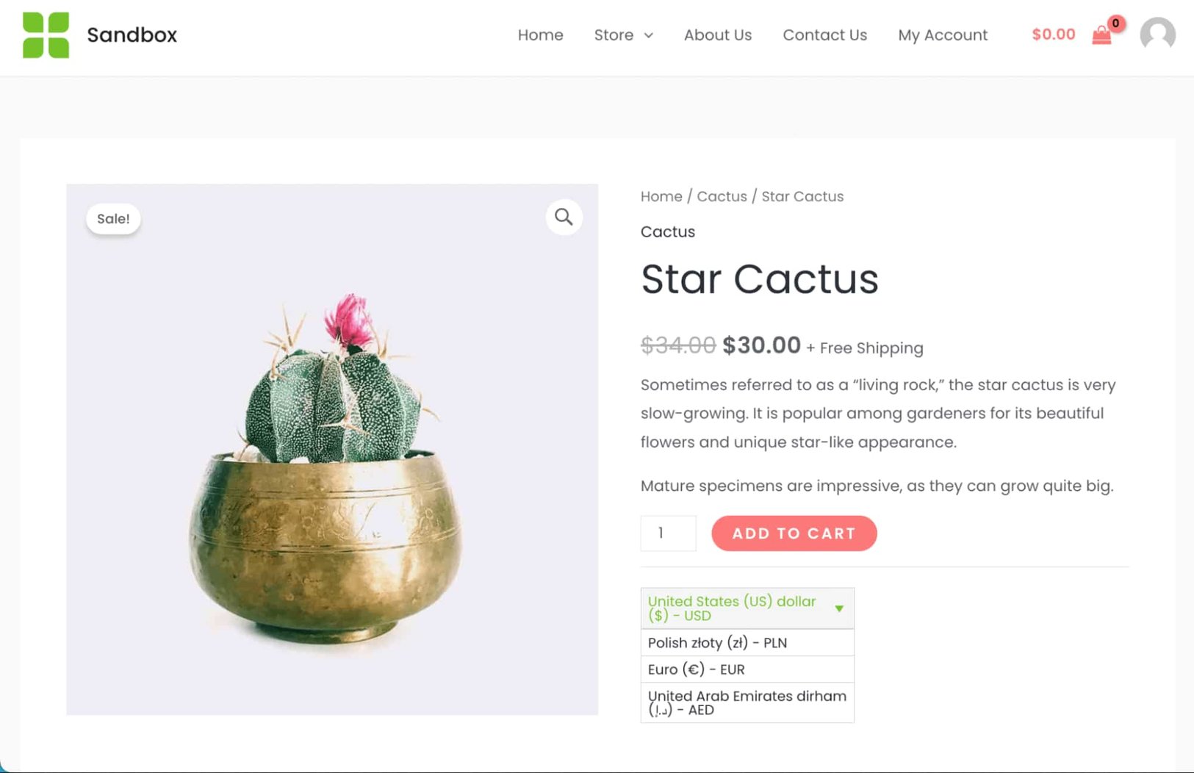The image size is (1194, 773).
Task: Collapse the Store menu chevron
Action: tap(650, 35)
